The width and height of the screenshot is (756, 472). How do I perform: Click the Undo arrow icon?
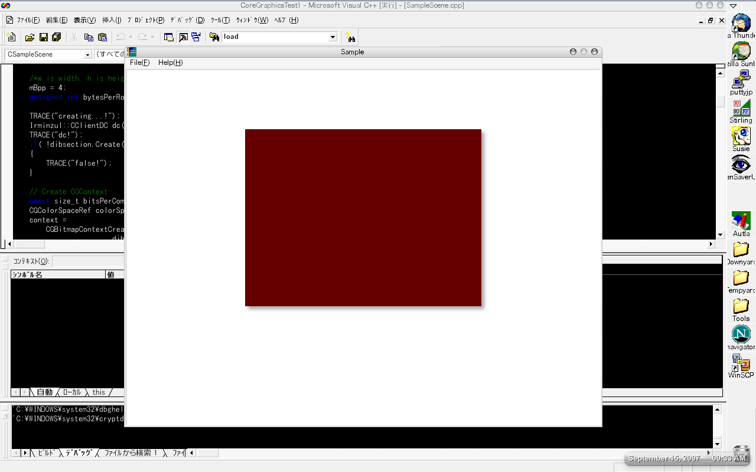(121, 37)
